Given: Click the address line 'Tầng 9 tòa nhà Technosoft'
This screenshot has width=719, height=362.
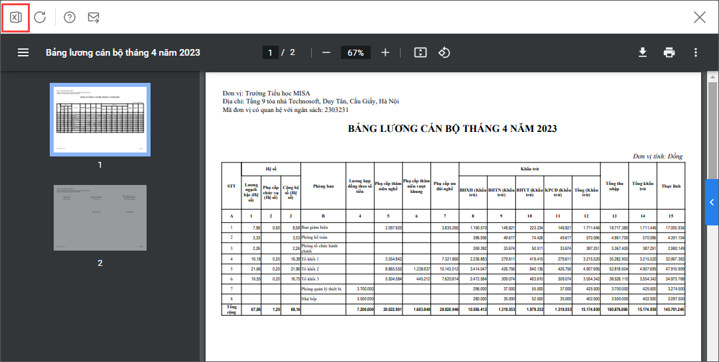Looking at the screenshot, I should pos(311,101).
